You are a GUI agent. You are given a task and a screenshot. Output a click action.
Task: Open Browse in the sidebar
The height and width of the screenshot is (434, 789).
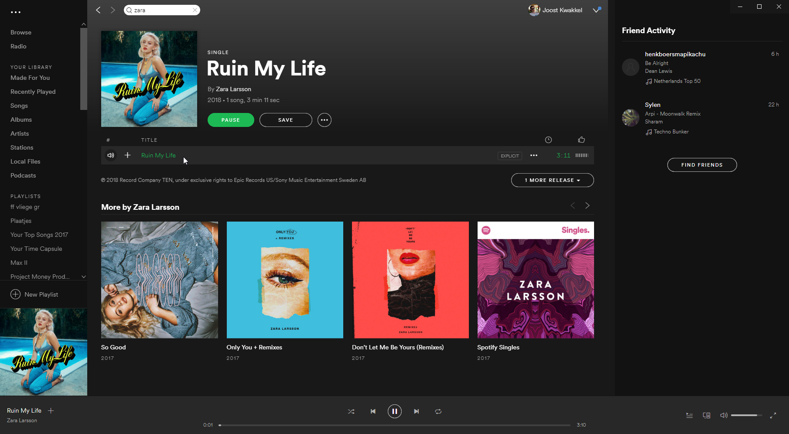click(21, 32)
